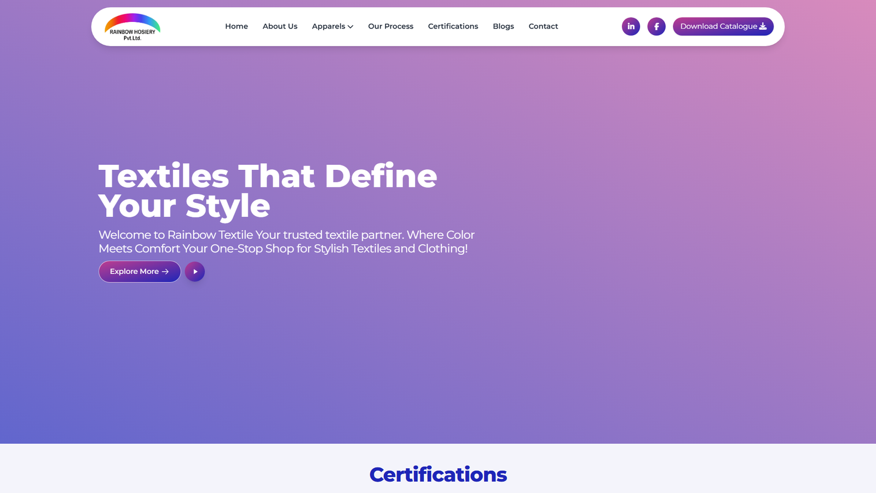The width and height of the screenshot is (876, 493).
Task: Click the arrow icon inside Explore More
Action: click(165, 272)
